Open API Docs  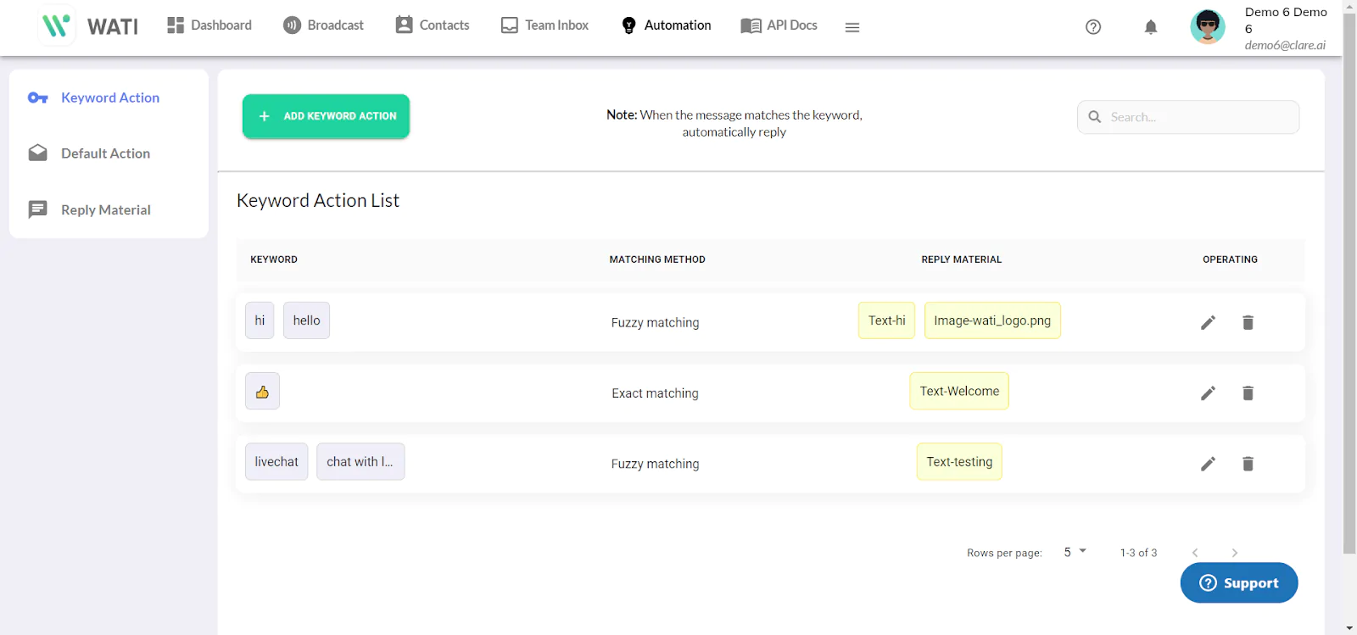[779, 25]
